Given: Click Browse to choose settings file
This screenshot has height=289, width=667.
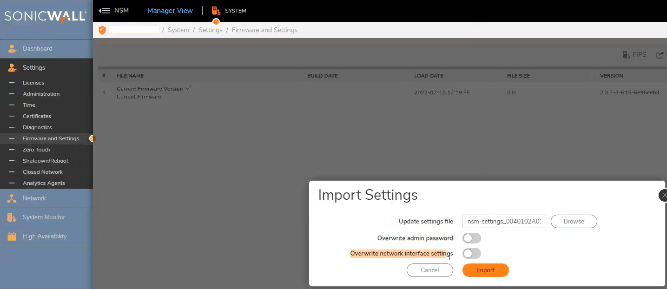Looking at the screenshot, I should pos(574,221).
